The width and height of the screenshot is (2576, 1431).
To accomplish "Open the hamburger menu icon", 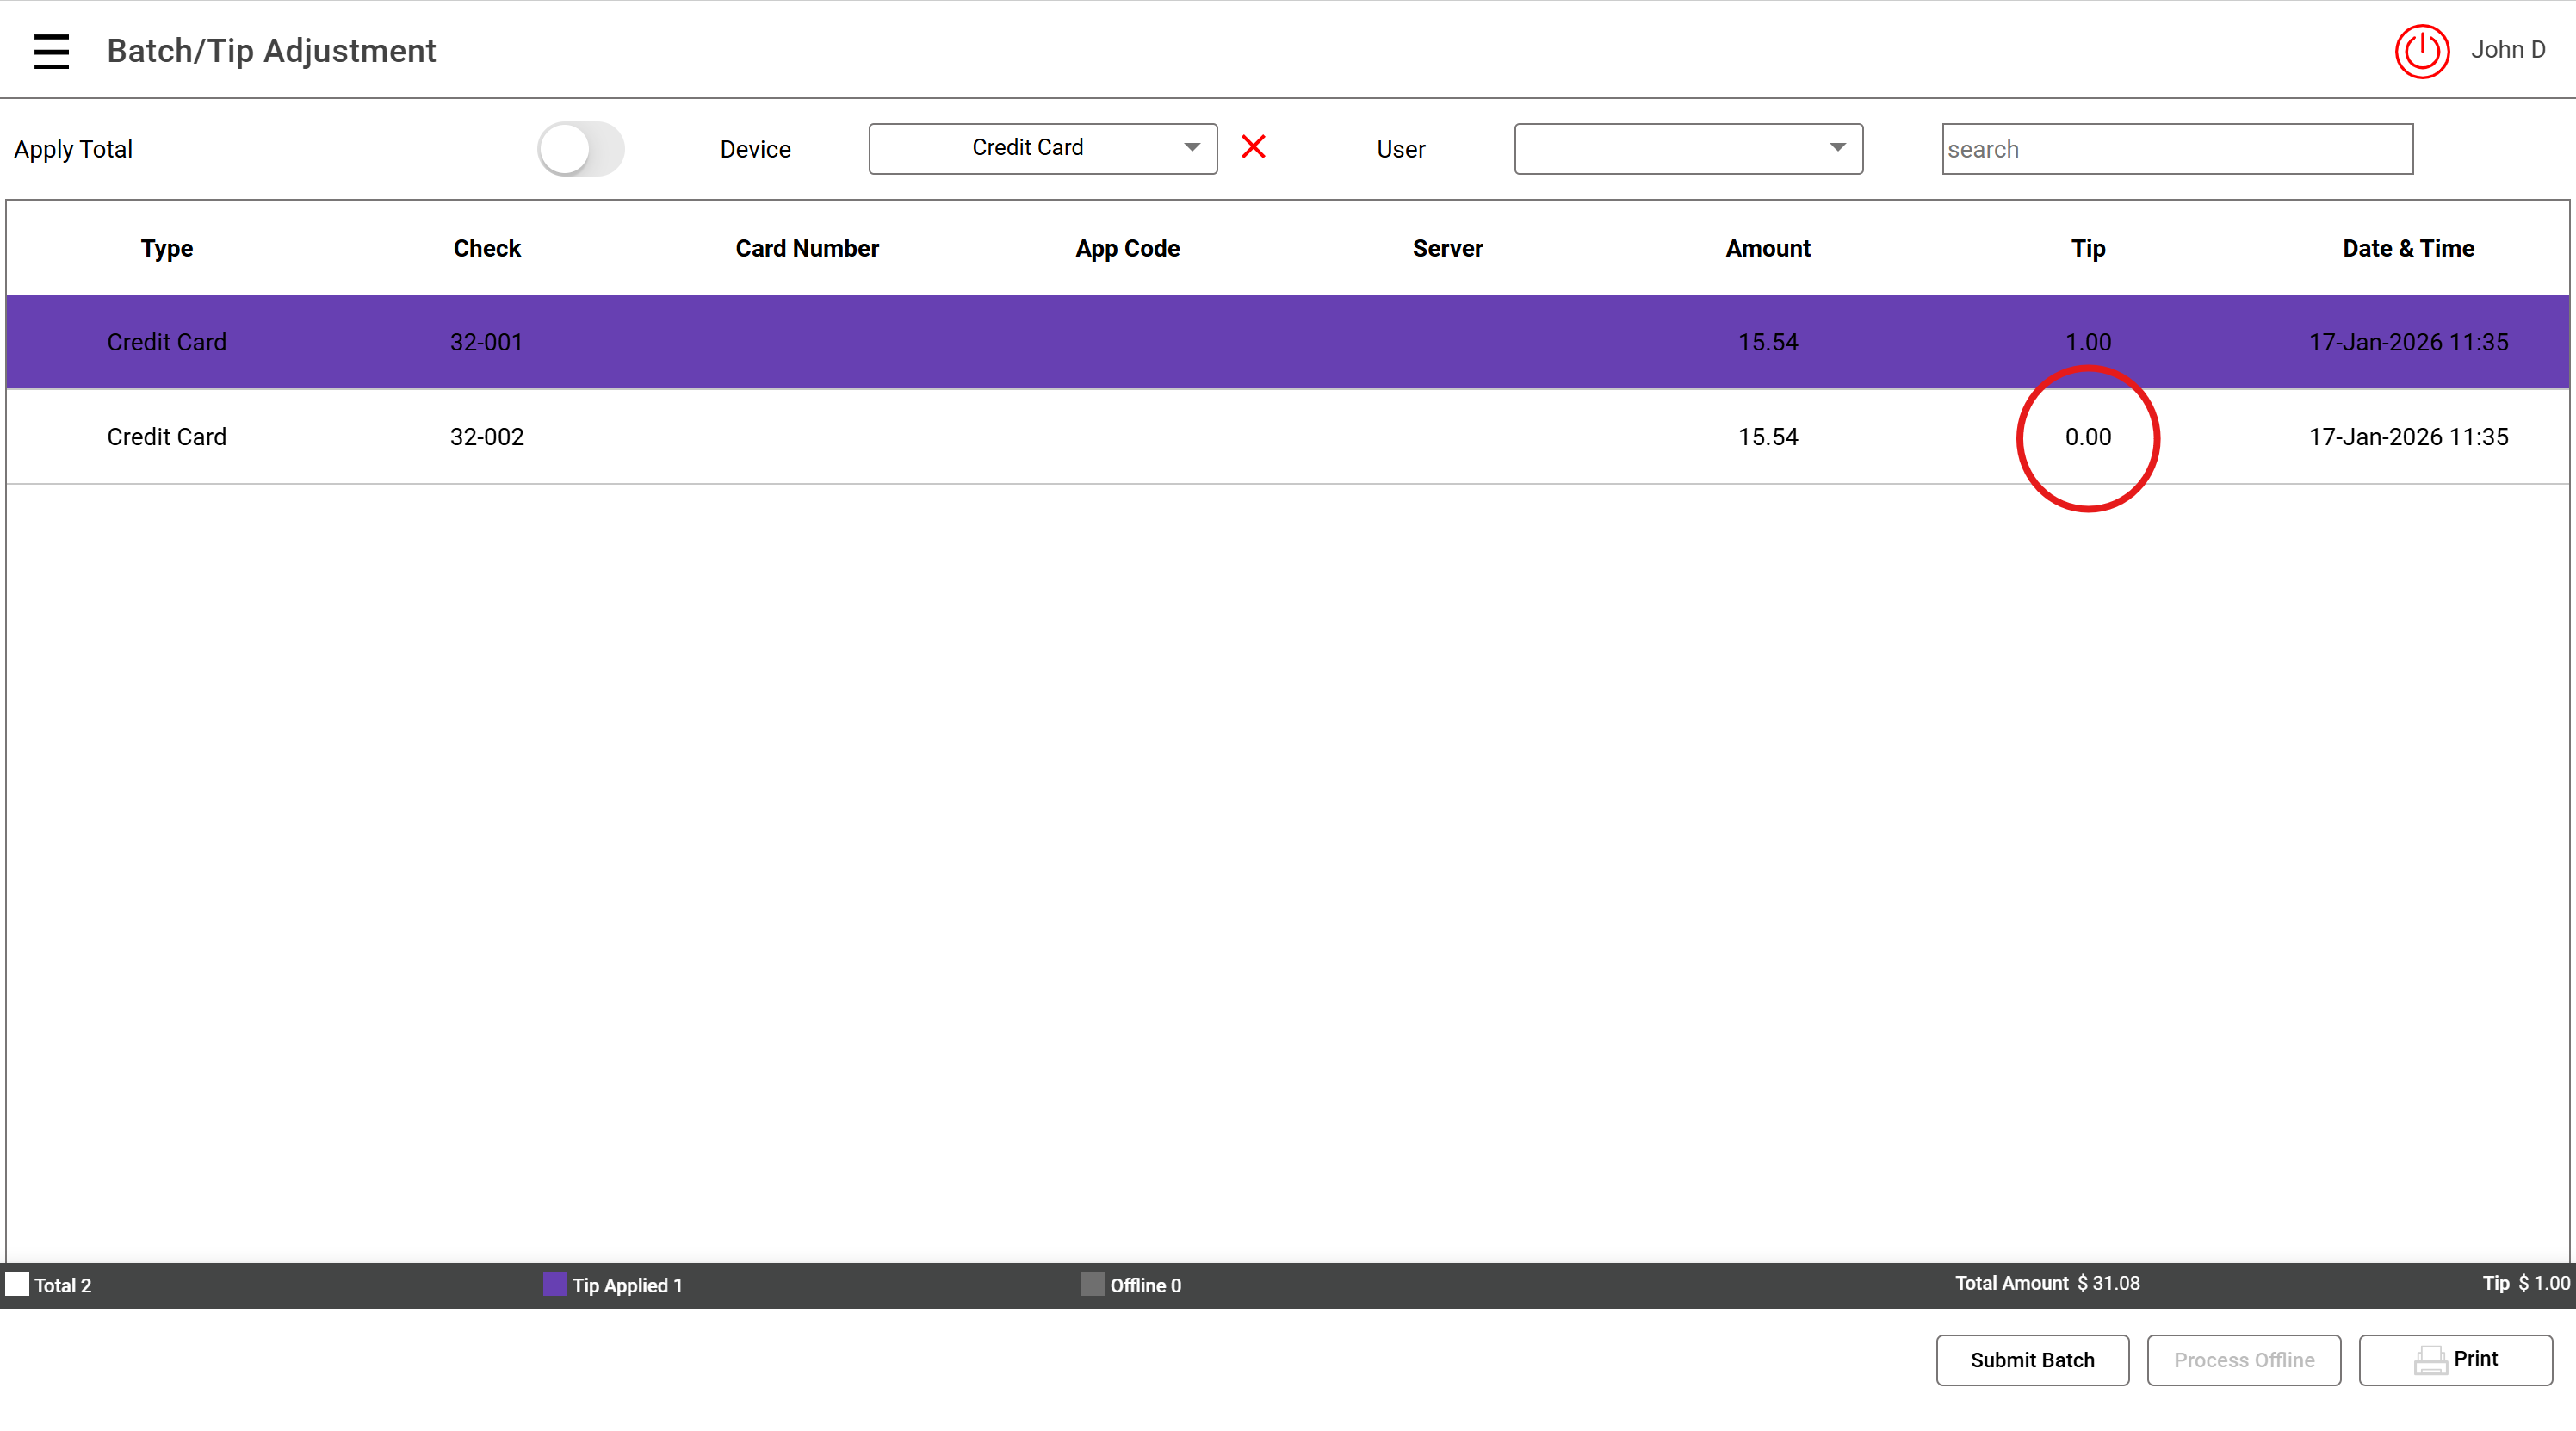I will pos(51,51).
